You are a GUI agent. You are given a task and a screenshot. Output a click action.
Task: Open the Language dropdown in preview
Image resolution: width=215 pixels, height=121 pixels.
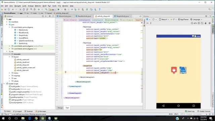pyautogui.click(x=196, y=19)
